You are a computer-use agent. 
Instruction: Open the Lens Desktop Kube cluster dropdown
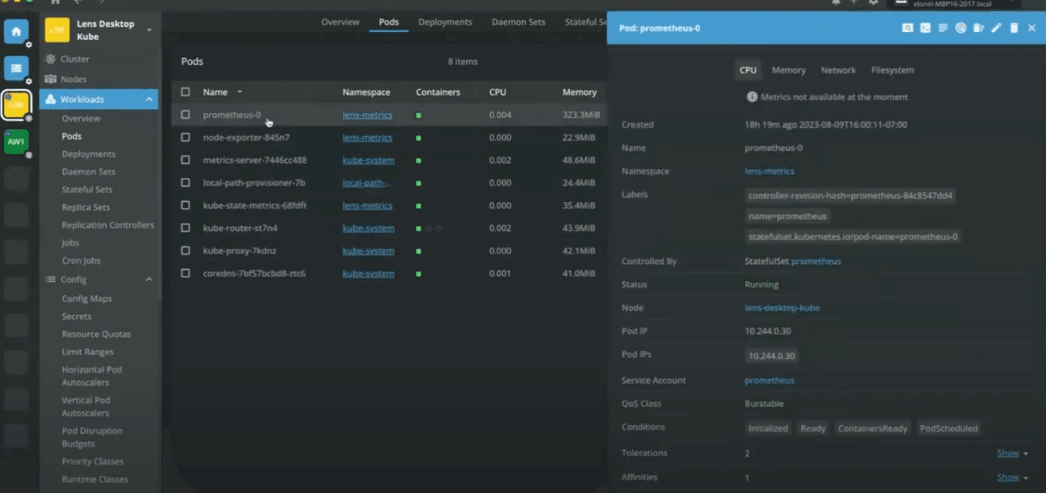tap(149, 30)
